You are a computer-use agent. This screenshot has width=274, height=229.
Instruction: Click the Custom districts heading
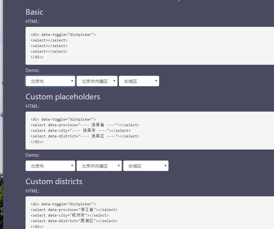(54, 181)
